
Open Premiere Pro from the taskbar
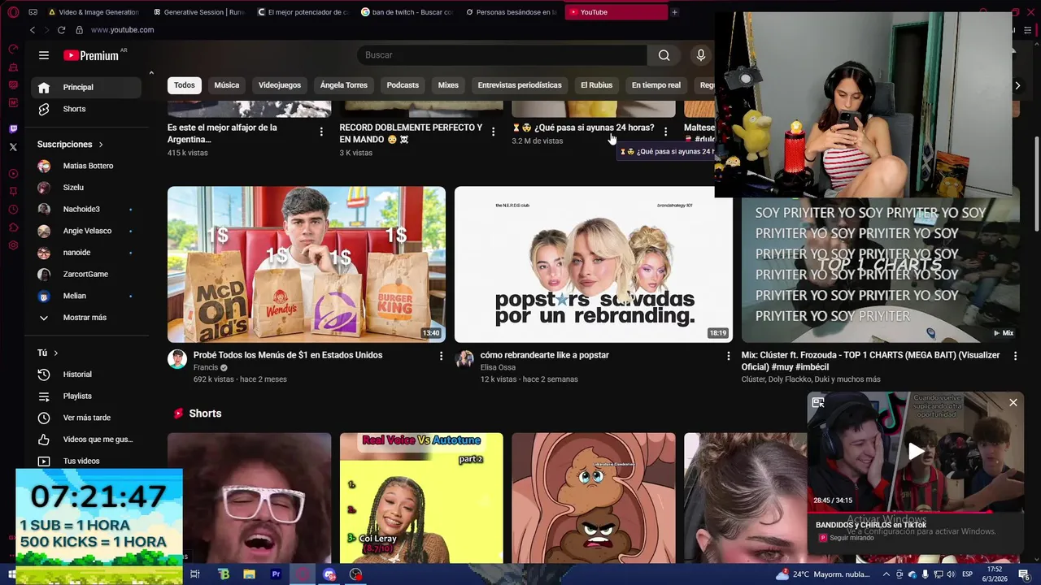coord(276,574)
